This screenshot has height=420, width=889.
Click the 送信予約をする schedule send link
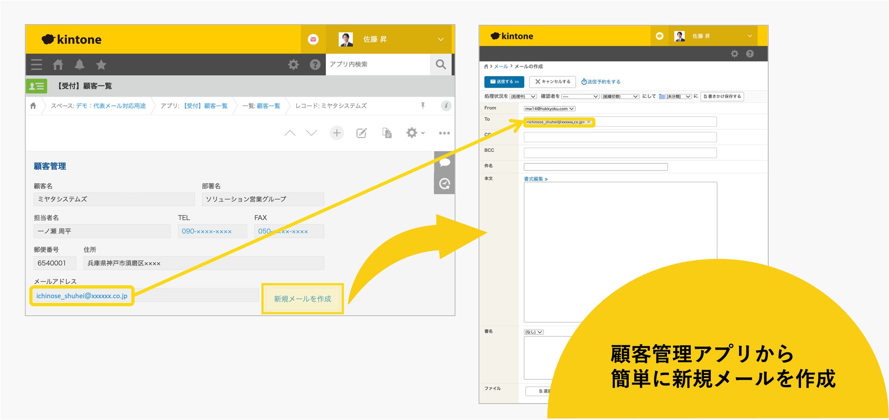(601, 82)
